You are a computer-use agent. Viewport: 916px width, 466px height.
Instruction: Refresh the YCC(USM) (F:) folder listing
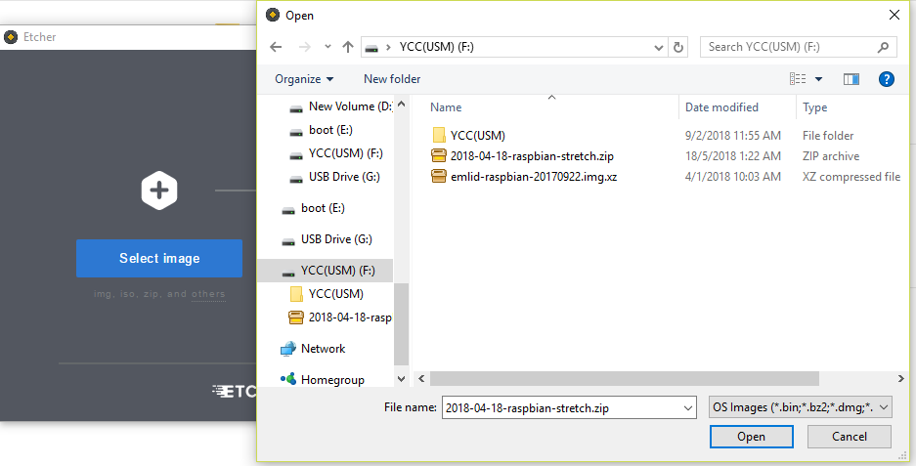point(679,47)
